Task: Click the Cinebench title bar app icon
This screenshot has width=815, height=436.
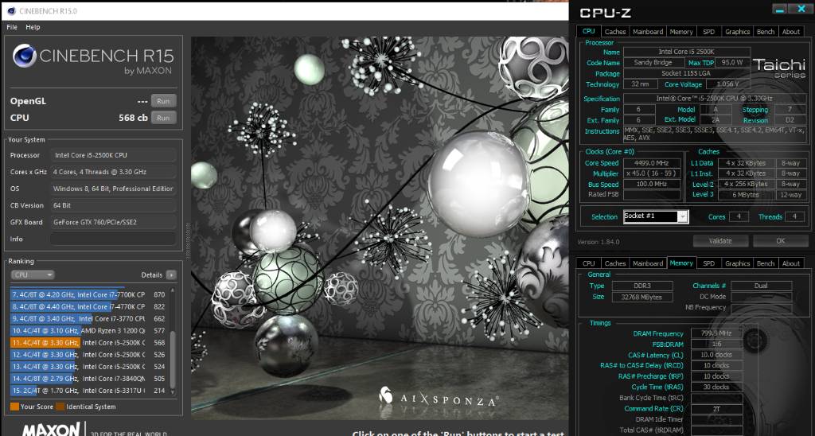Action: point(9,10)
